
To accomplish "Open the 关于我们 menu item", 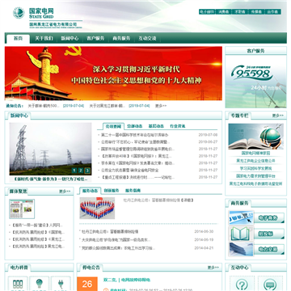I will pyautogui.click(x=44, y=38).
